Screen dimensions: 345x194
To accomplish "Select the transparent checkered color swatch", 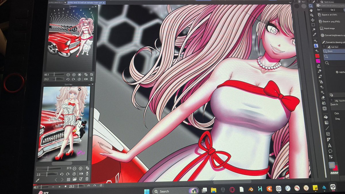I will click(x=334, y=173).
